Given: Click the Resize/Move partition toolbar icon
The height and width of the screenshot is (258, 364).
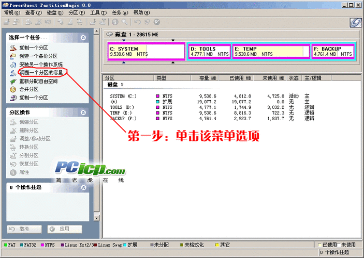Looking at the screenshot, I should coord(7,22).
